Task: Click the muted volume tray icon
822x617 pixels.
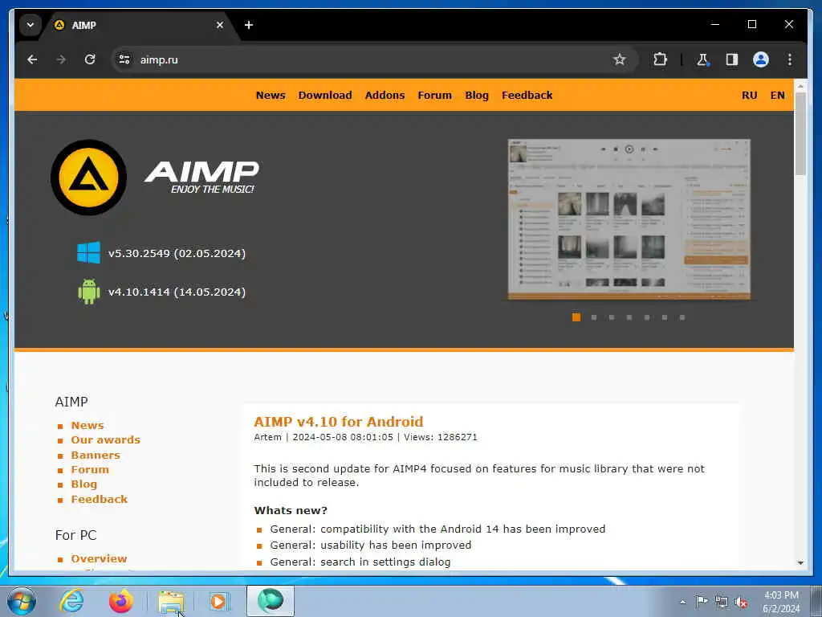Action: tap(741, 602)
